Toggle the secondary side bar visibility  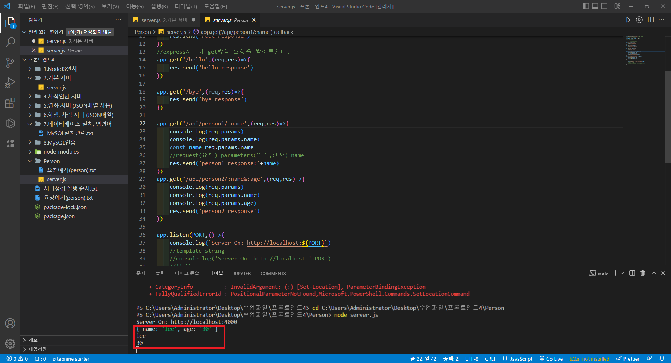pyautogui.click(x=604, y=6)
